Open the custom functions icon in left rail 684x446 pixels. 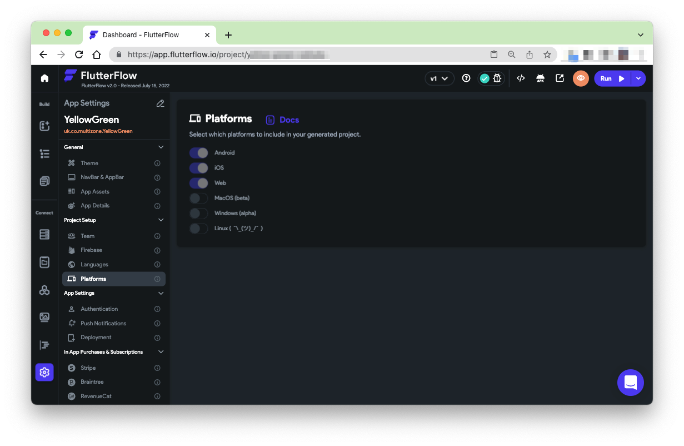click(44, 345)
